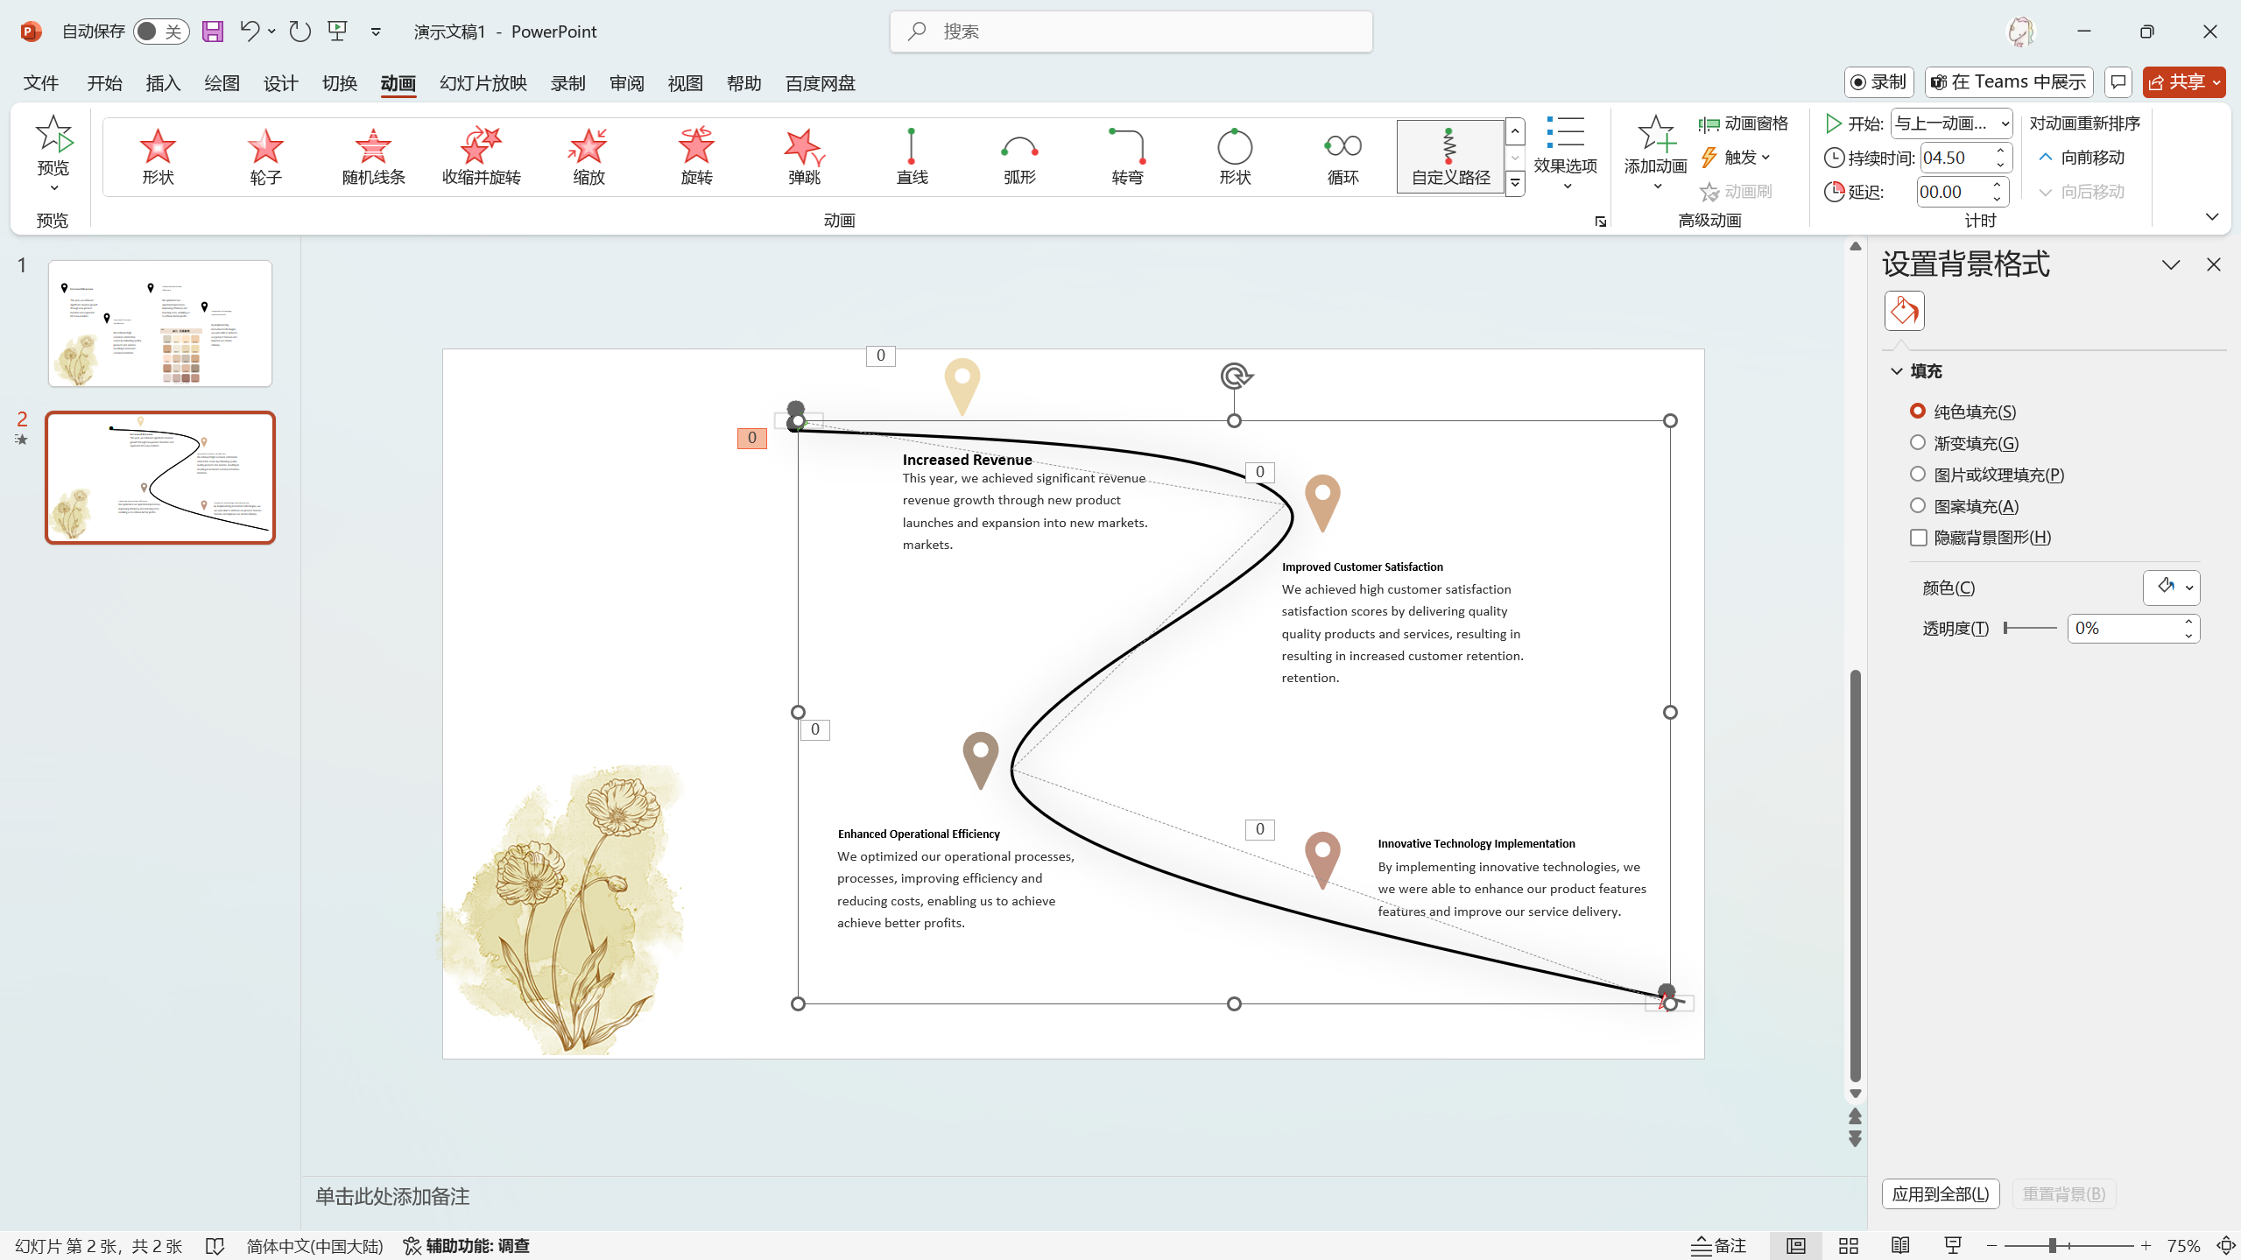2241x1260 pixels.
Task: Click 向前移动 reorder button
Action: click(2082, 158)
